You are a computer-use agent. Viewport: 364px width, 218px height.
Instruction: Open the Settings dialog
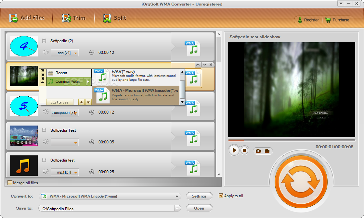point(199,196)
